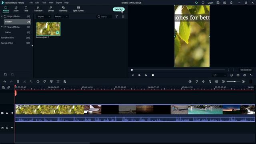
Task: Open the Save project icon in title bar
Action: pos(218,3)
